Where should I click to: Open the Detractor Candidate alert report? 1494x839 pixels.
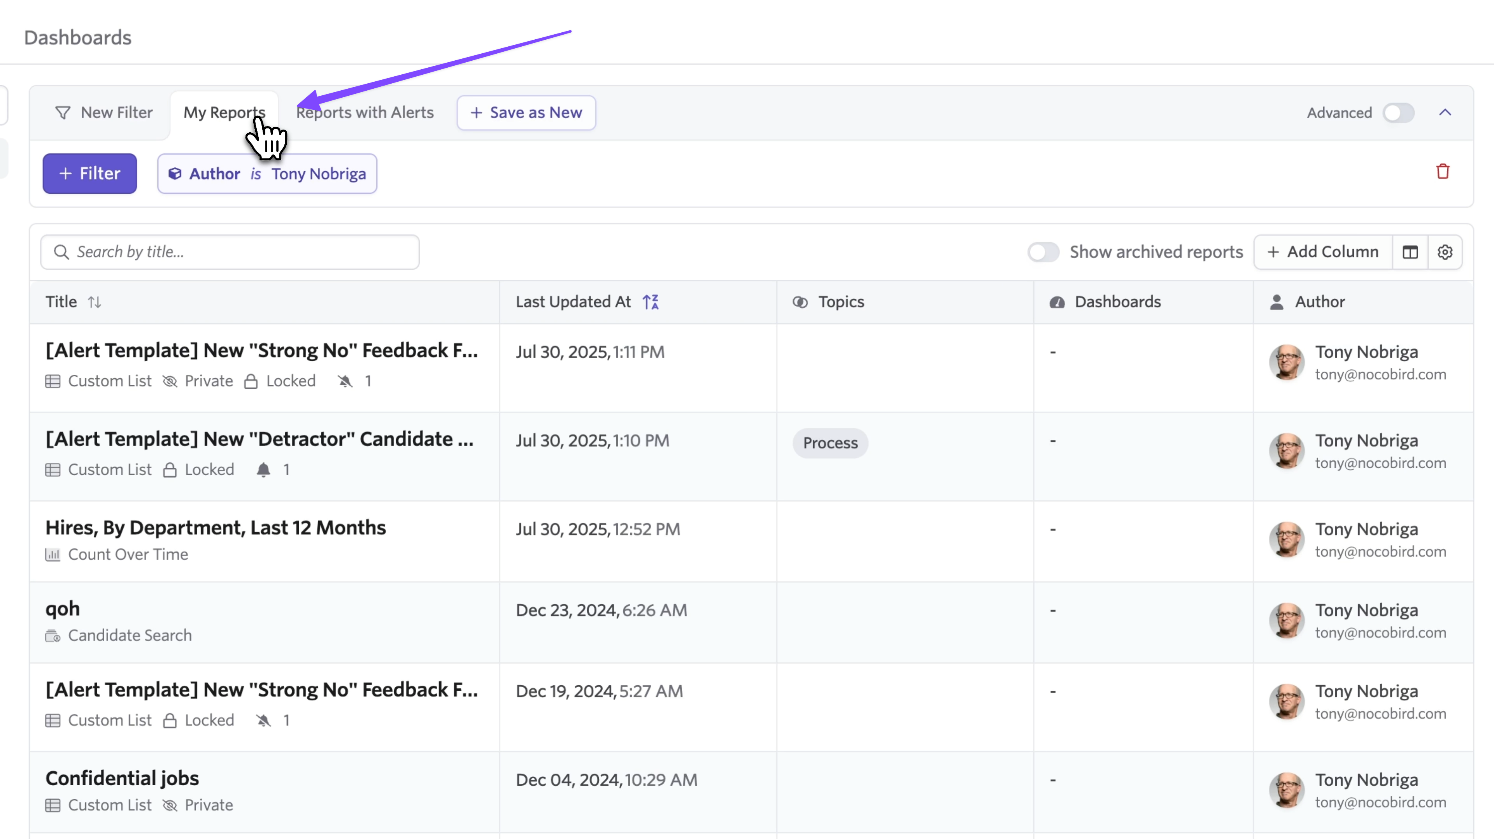tap(259, 439)
